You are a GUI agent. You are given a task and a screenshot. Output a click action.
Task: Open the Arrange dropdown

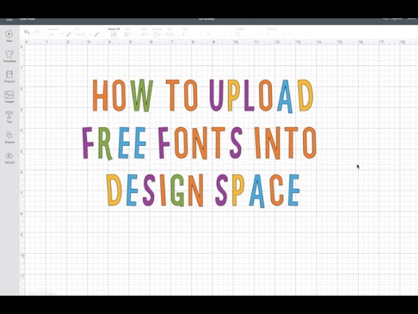tap(157, 33)
